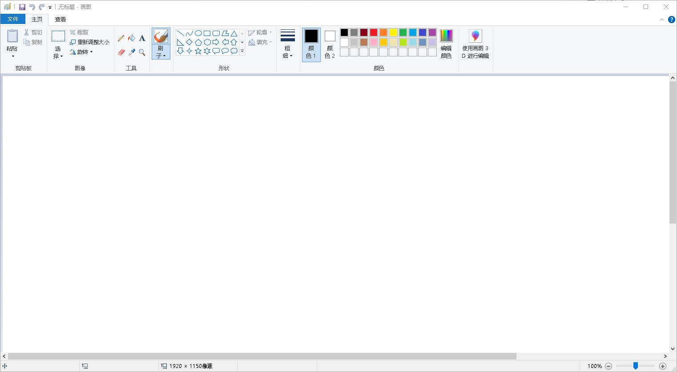The image size is (677, 372).
Task: Choose the five-point star shape
Action: 198,51
